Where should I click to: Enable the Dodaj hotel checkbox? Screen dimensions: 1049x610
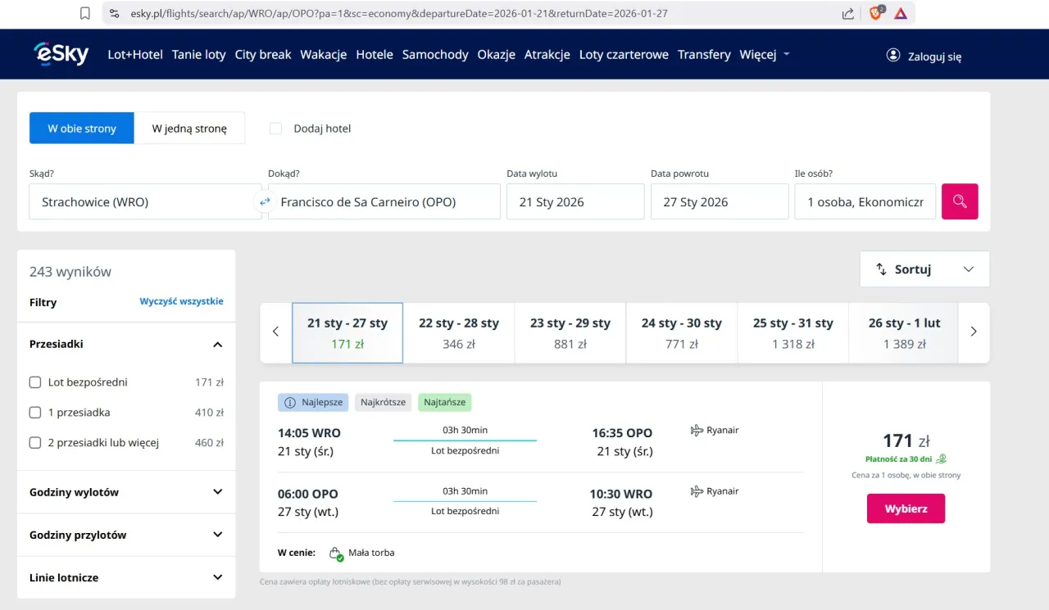[x=276, y=129]
